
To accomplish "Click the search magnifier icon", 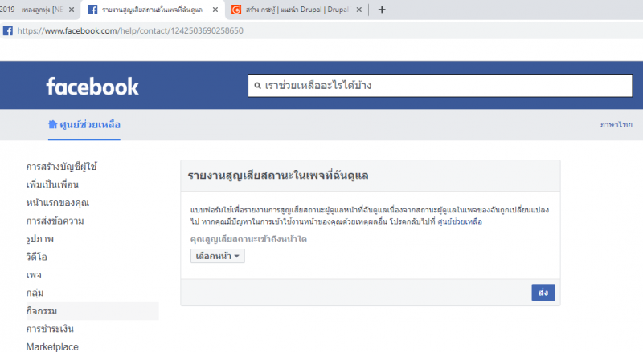I will coord(257,86).
